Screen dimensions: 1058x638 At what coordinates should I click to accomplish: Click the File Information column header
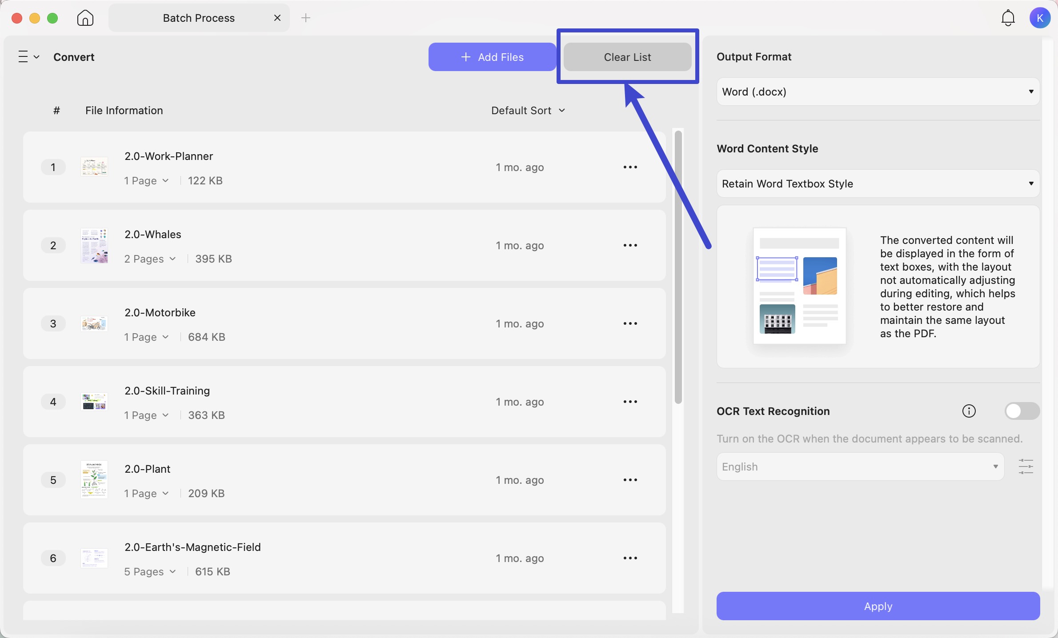pos(124,110)
